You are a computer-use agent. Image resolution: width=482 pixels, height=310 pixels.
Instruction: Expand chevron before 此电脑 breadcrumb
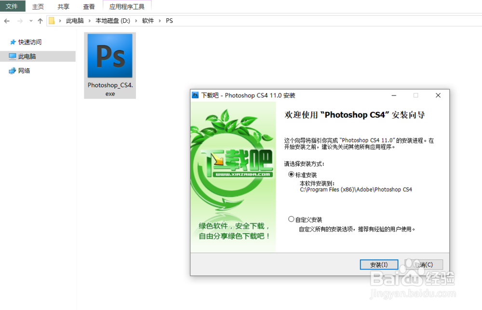60,21
